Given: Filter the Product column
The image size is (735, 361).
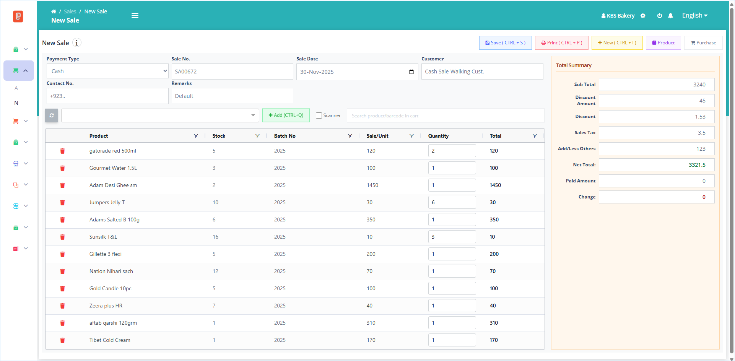Looking at the screenshot, I should tap(196, 136).
